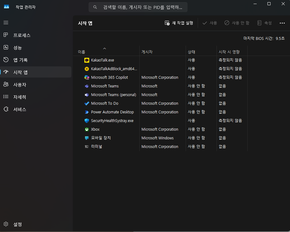Click 없음 impact in 터미널 row
Viewport: 290px width, 232px height.
point(222,146)
